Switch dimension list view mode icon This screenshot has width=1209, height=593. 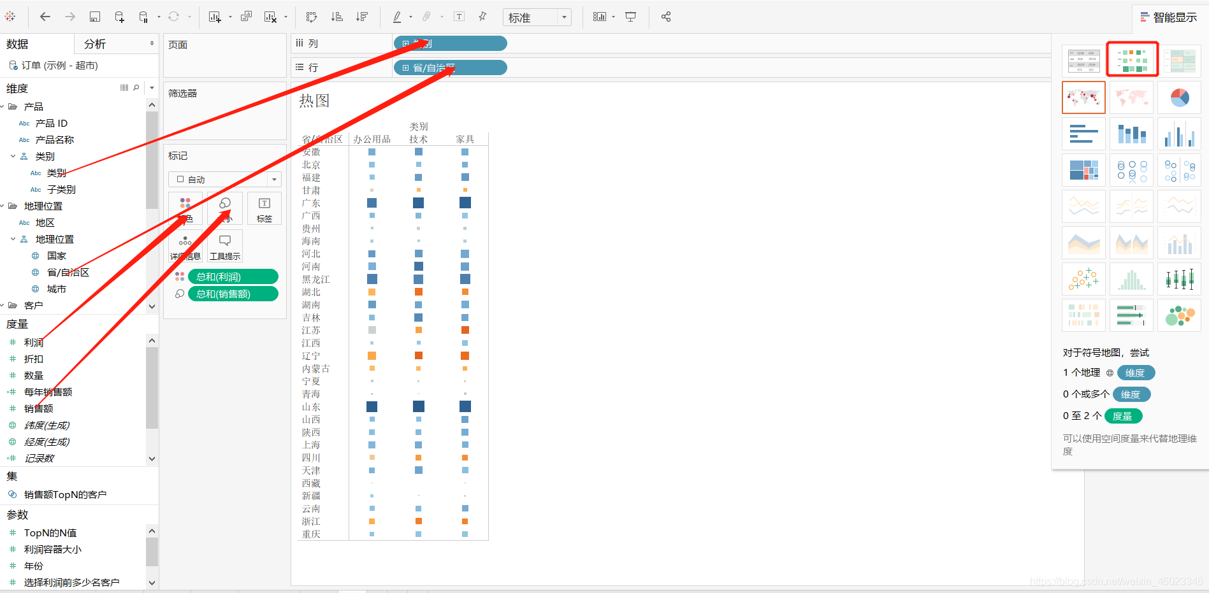point(124,88)
